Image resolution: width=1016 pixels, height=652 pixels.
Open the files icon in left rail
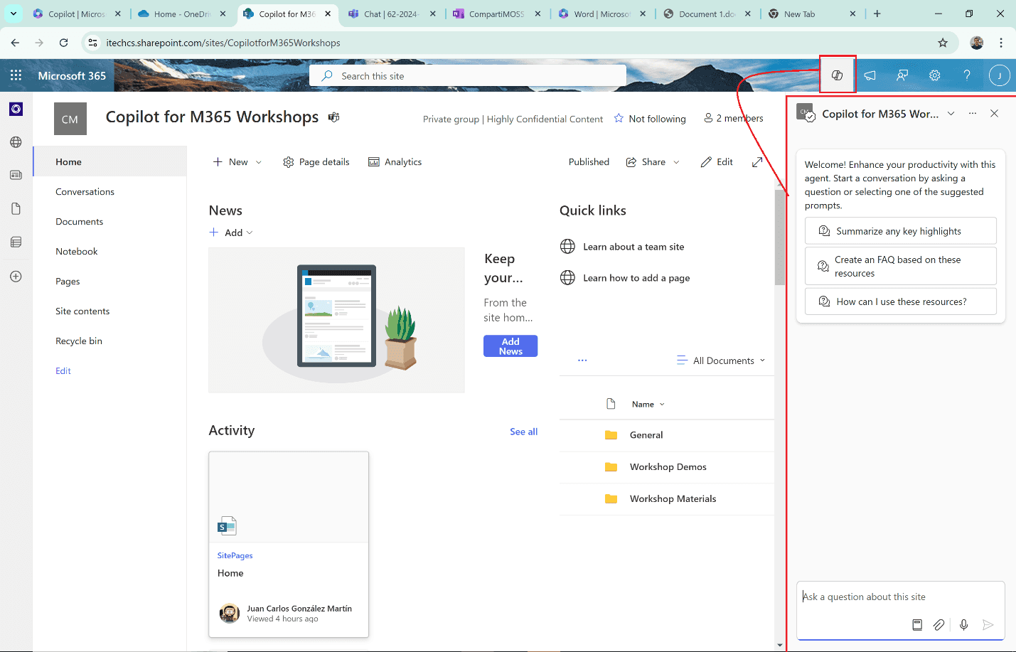click(16, 208)
